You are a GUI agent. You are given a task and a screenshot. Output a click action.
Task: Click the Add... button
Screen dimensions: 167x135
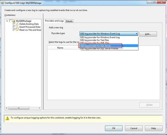(148, 34)
